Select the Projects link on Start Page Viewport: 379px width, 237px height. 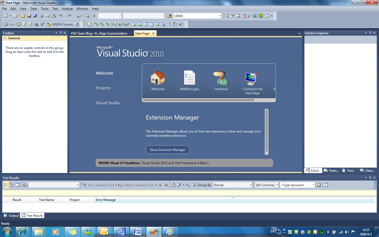[103, 88]
